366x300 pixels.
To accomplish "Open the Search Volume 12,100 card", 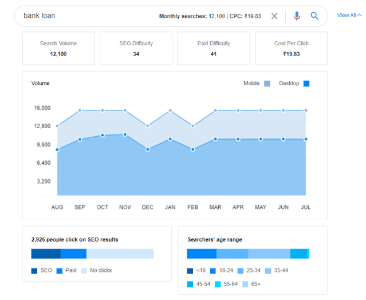I will coord(58,48).
